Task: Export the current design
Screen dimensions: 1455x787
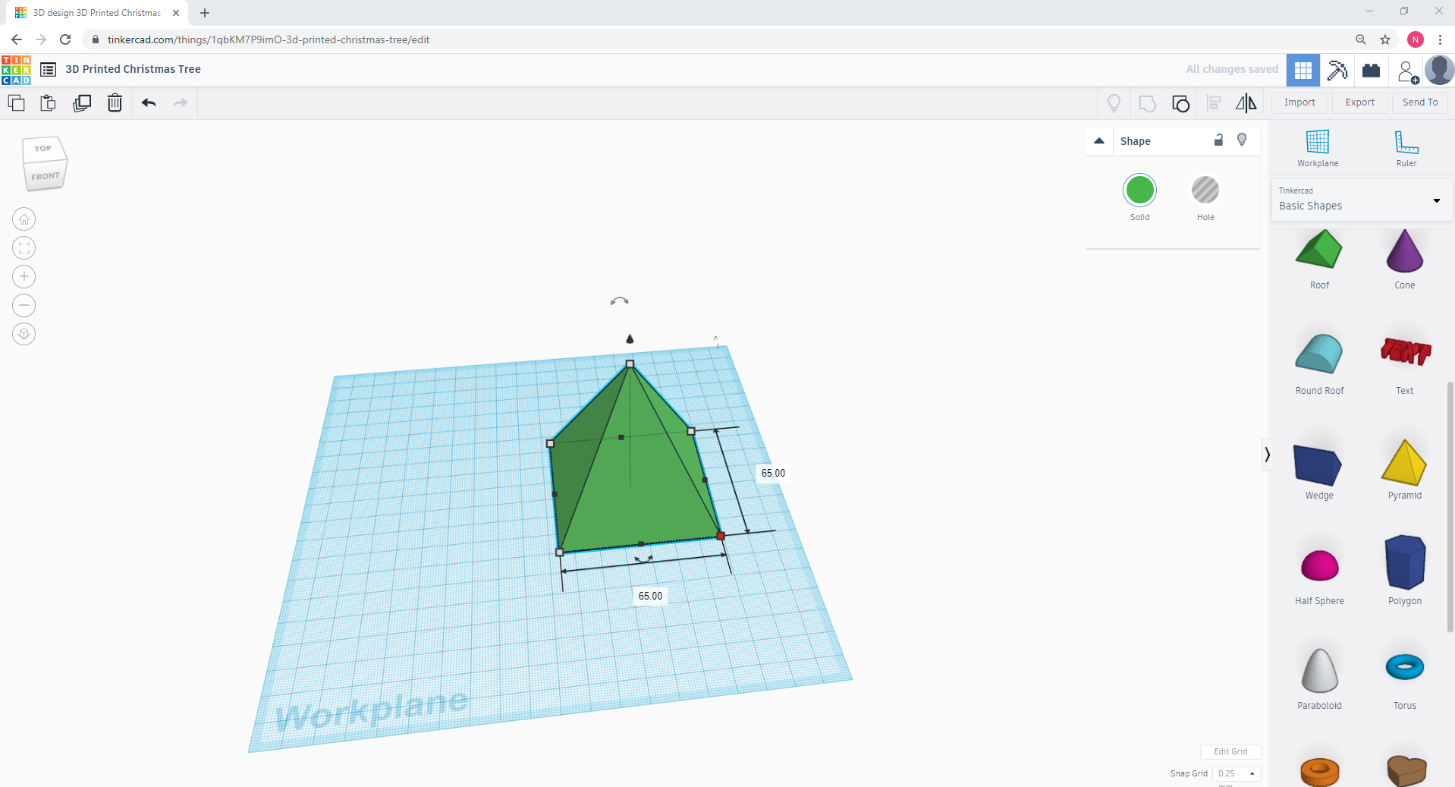Action: pyautogui.click(x=1359, y=102)
